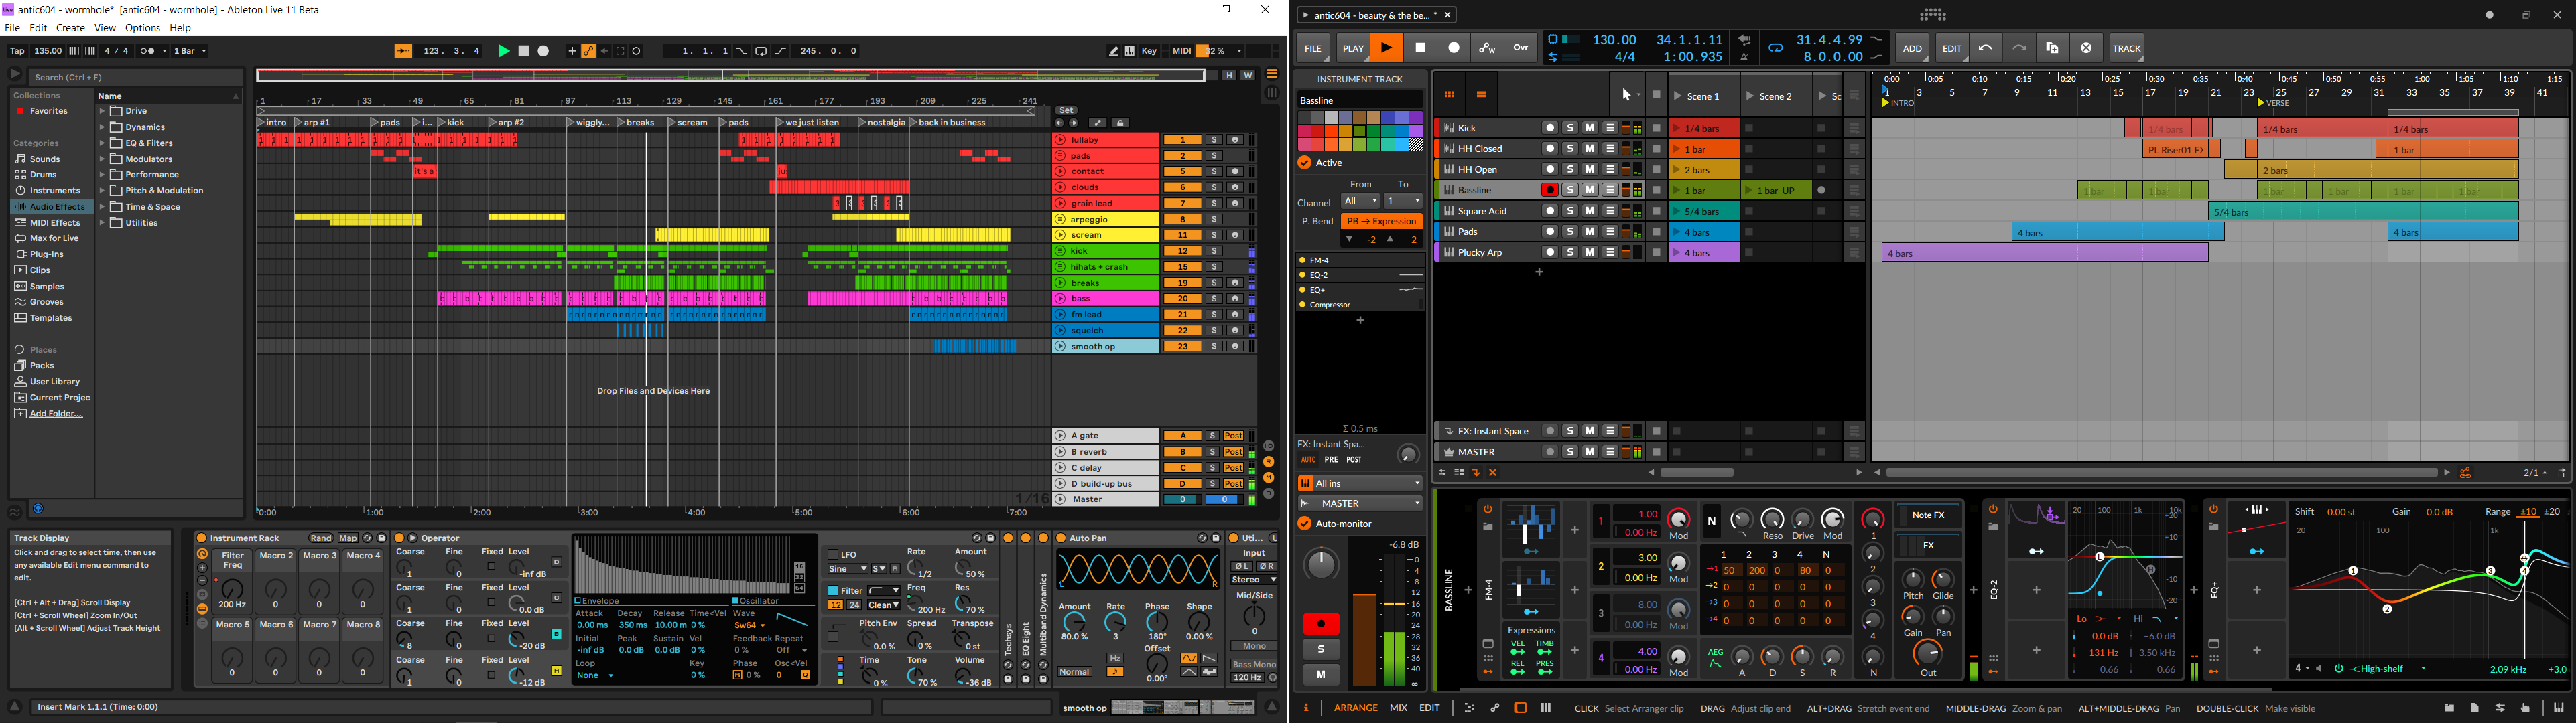Click the PB → Expression button
2576x723 pixels.
coord(1382,221)
